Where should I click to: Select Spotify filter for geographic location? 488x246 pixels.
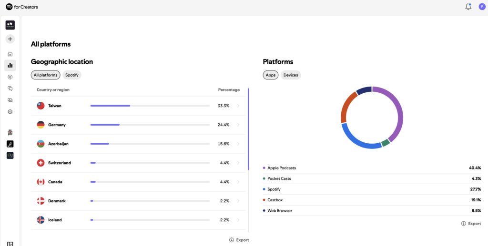click(x=72, y=75)
